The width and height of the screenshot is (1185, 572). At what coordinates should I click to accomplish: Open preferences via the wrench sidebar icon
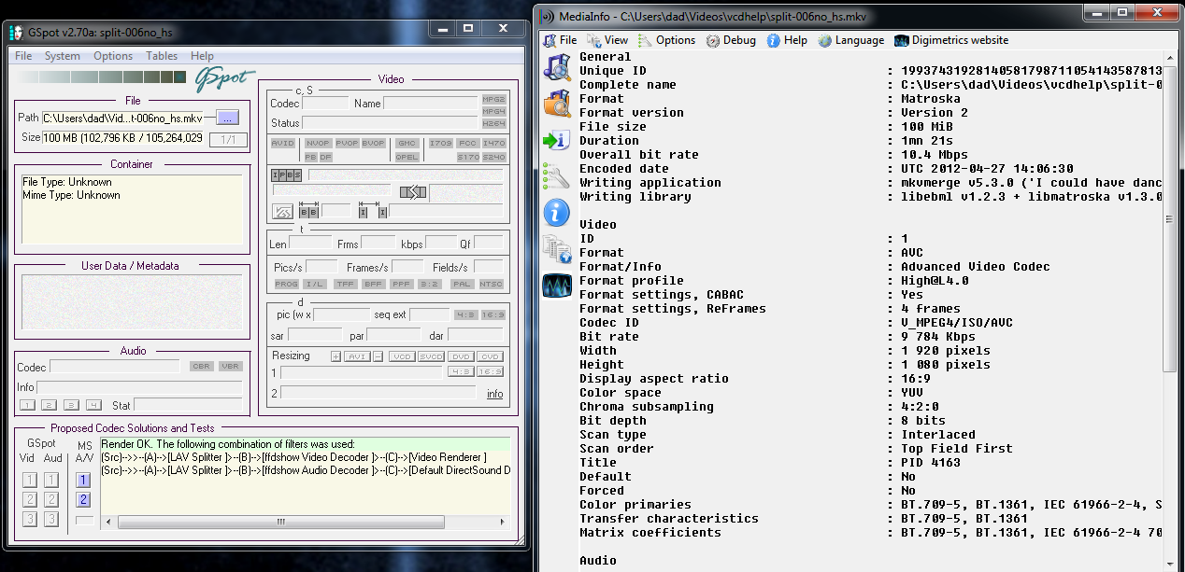(558, 175)
